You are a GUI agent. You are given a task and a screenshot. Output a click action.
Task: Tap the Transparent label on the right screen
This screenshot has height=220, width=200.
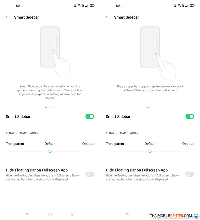pyautogui.click(x=115, y=144)
